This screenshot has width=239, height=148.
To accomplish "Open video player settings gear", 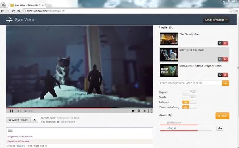I will (139, 111).
